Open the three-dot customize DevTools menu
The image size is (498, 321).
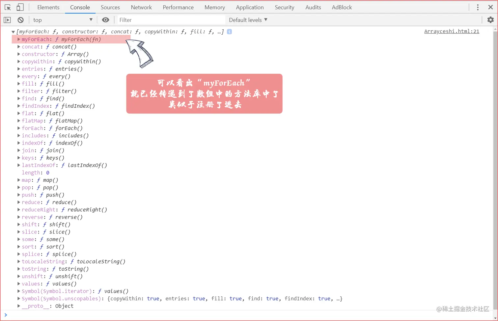tap(477, 7)
